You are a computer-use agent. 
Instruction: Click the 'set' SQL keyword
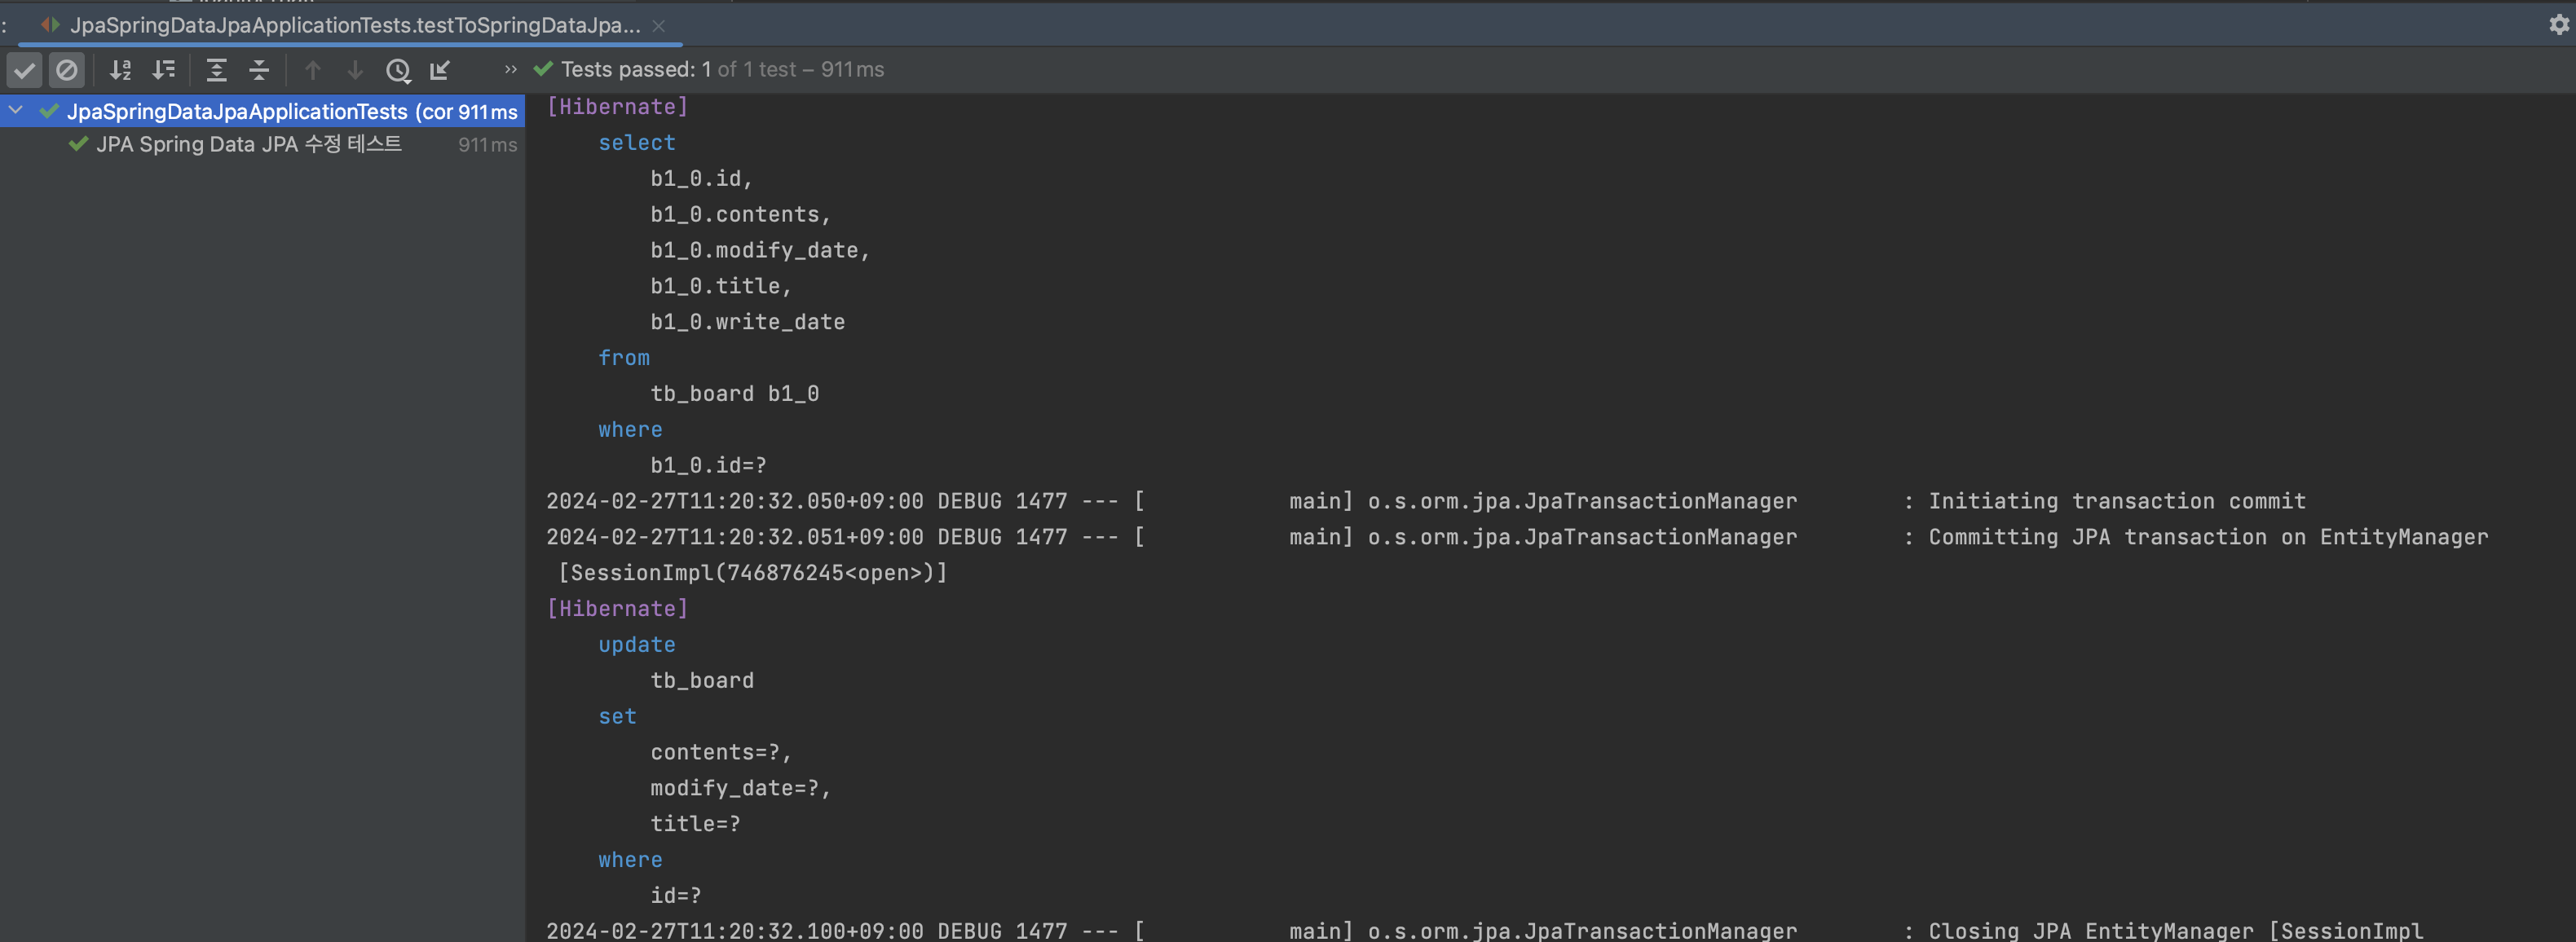pyautogui.click(x=617, y=717)
